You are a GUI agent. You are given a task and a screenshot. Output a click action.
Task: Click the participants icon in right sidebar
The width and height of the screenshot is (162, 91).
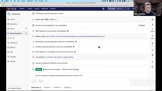(x=152, y=55)
